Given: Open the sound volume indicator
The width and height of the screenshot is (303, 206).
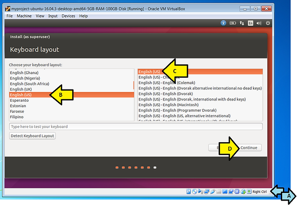Looking at the screenshot, I should click(x=260, y=23).
